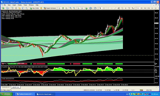
Task: Switch to M15 timeframe
Action: (145, 8)
